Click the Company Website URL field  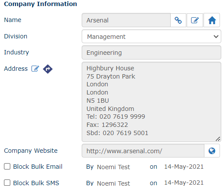(143, 151)
